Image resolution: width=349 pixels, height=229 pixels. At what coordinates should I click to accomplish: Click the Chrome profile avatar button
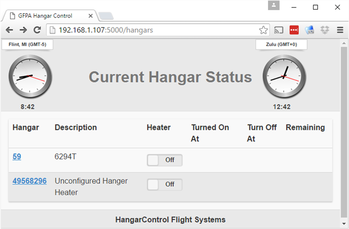click(274, 5)
